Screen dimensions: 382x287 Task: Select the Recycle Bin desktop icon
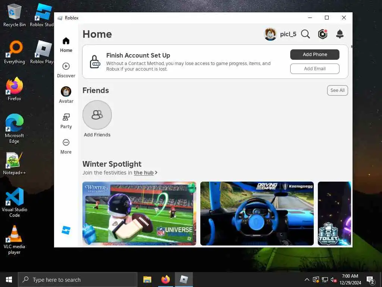(x=15, y=15)
